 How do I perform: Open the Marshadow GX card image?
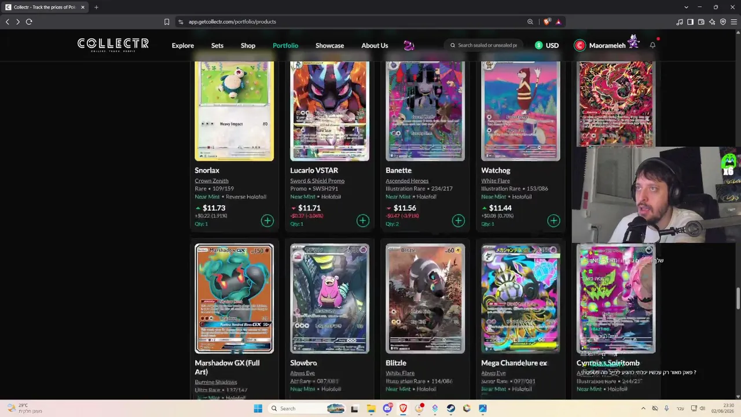click(234, 298)
